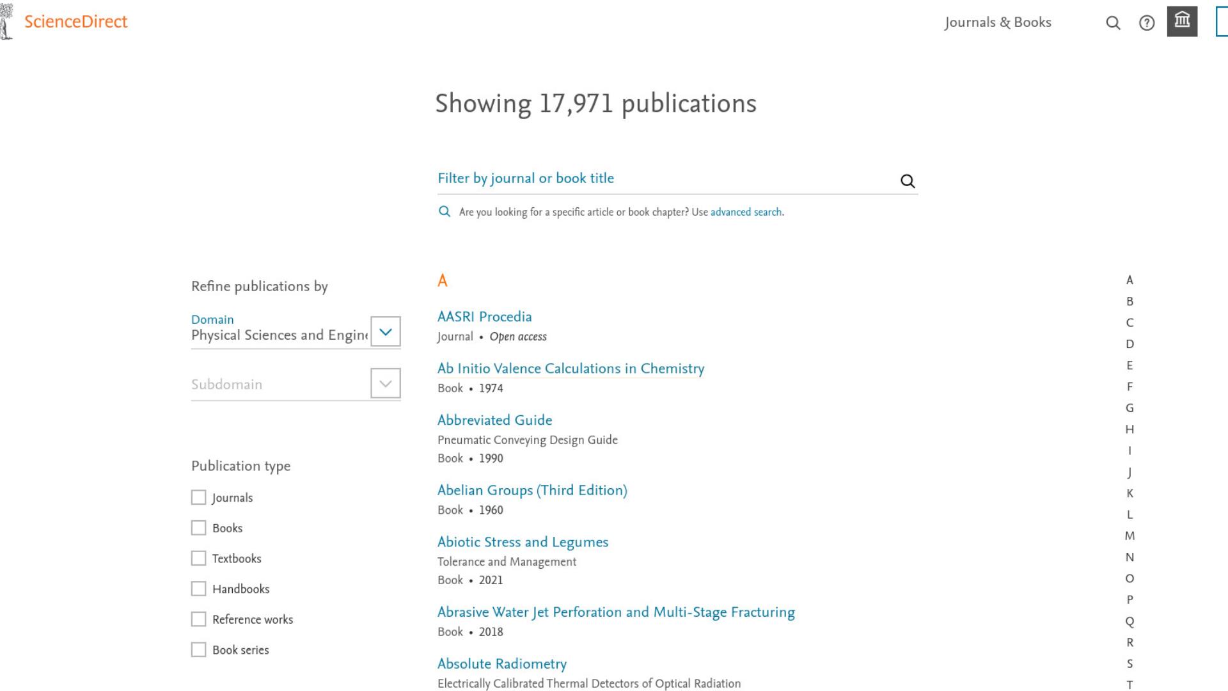Open the advanced search link
Screen dimensions: 1228x691
(746, 212)
